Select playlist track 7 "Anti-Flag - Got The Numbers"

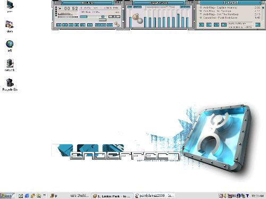(x=230, y=14)
